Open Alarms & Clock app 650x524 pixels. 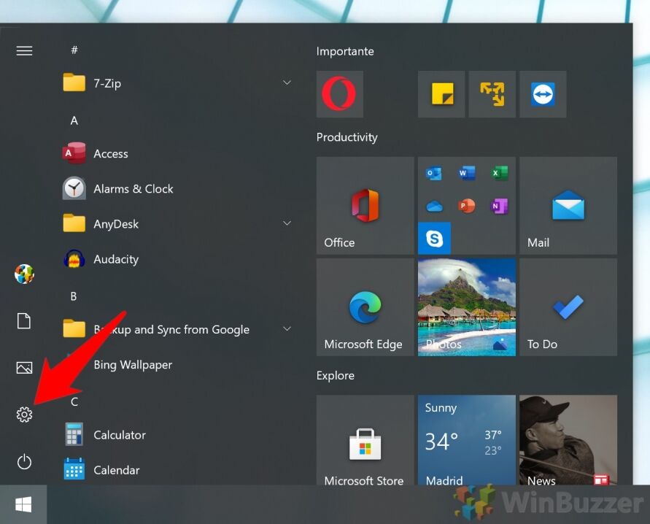[x=178, y=188]
